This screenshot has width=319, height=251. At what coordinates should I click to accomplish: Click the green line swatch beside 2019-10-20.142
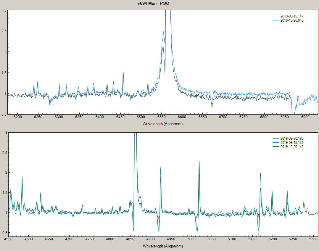[276, 147]
